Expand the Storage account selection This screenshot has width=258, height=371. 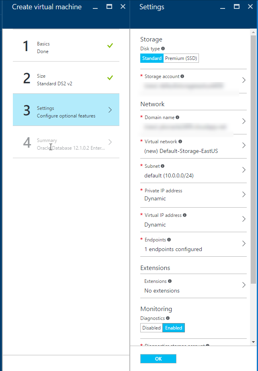[243, 80]
